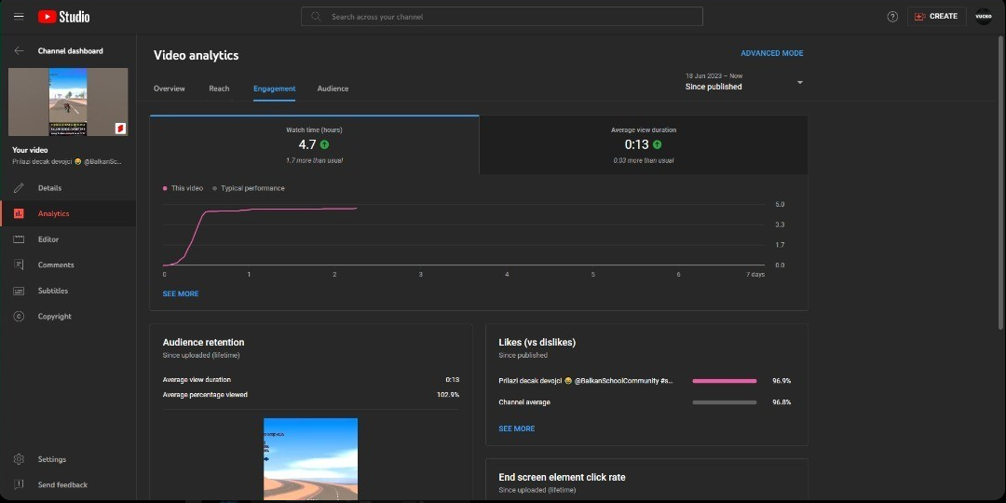Open the Details pencil icon
This screenshot has height=503, width=1006.
(x=19, y=188)
